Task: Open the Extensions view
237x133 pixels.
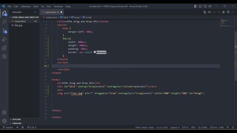Action: pyautogui.click(x=4, y=48)
